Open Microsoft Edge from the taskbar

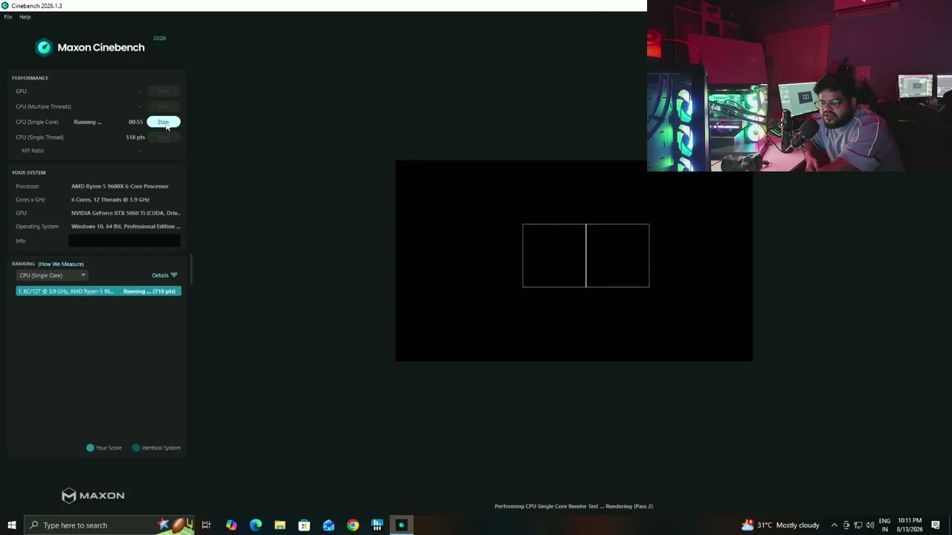[x=256, y=525]
